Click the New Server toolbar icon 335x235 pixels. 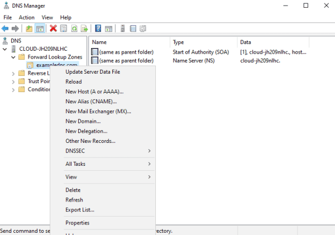pos(122,28)
